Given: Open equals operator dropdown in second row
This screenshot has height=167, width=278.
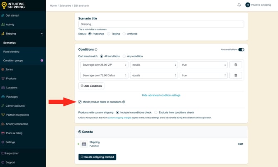Looking at the screenshot, I should 154,76.
